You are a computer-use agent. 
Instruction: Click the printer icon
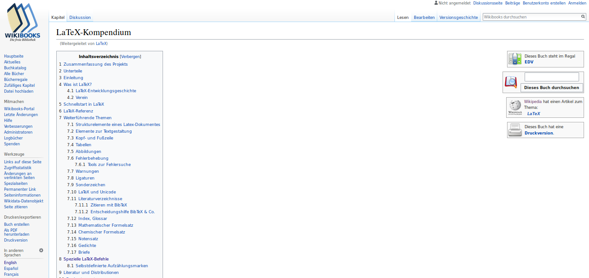click(515, 130)
